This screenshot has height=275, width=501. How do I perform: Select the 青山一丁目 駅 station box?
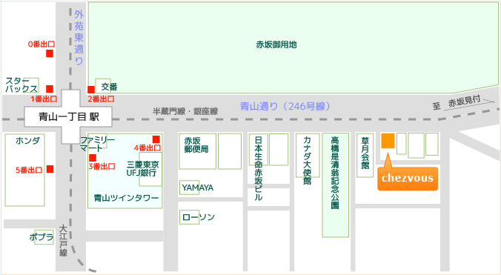pyautogui.click(x=68, y=117)
